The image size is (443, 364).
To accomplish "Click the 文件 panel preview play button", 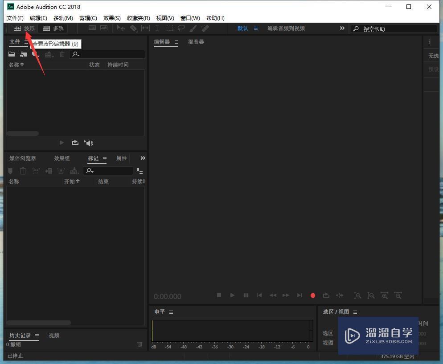I will pyautogui.click(x=62, y=143).
